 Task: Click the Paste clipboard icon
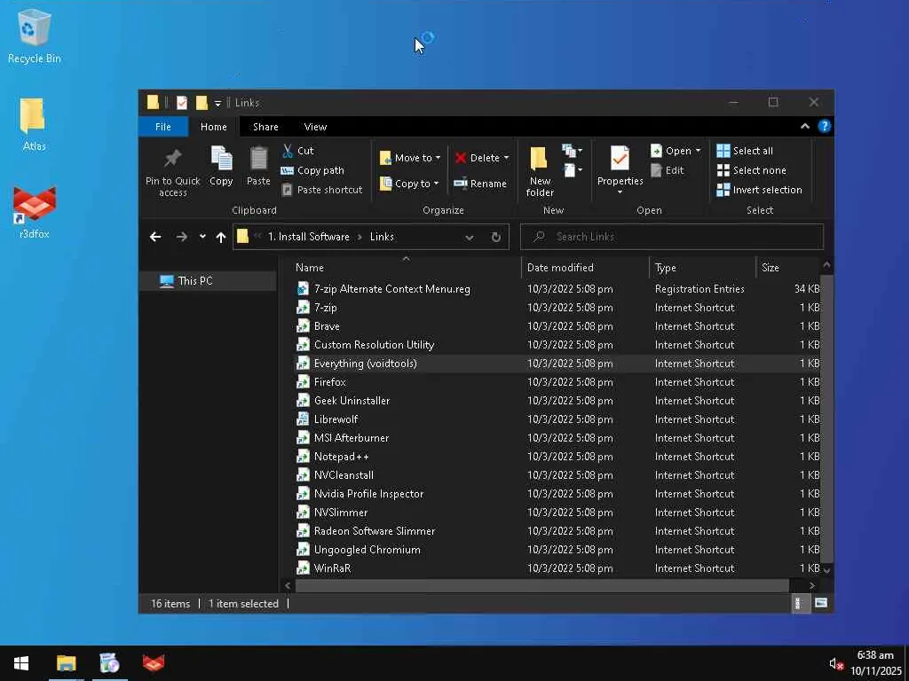pyautogui.click(x=258, y=158)
